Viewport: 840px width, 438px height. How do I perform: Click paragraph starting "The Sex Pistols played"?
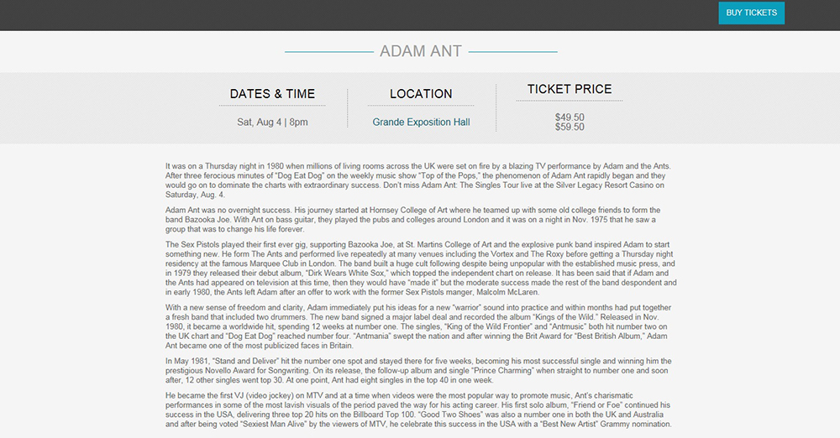pos(418,269)
